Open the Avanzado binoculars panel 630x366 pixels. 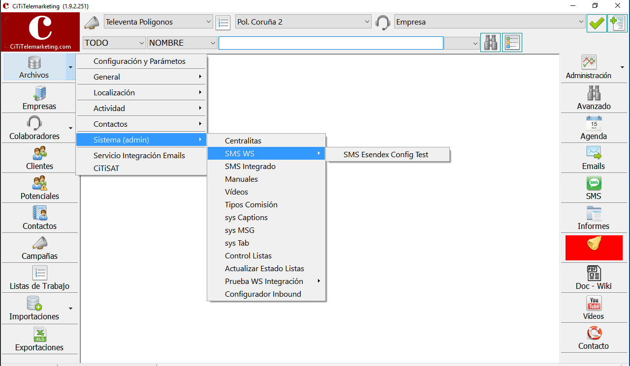pyautogui.click(x=594, y=98)
